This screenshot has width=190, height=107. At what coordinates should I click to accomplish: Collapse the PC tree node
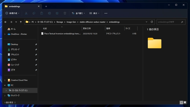coord(5,85)
